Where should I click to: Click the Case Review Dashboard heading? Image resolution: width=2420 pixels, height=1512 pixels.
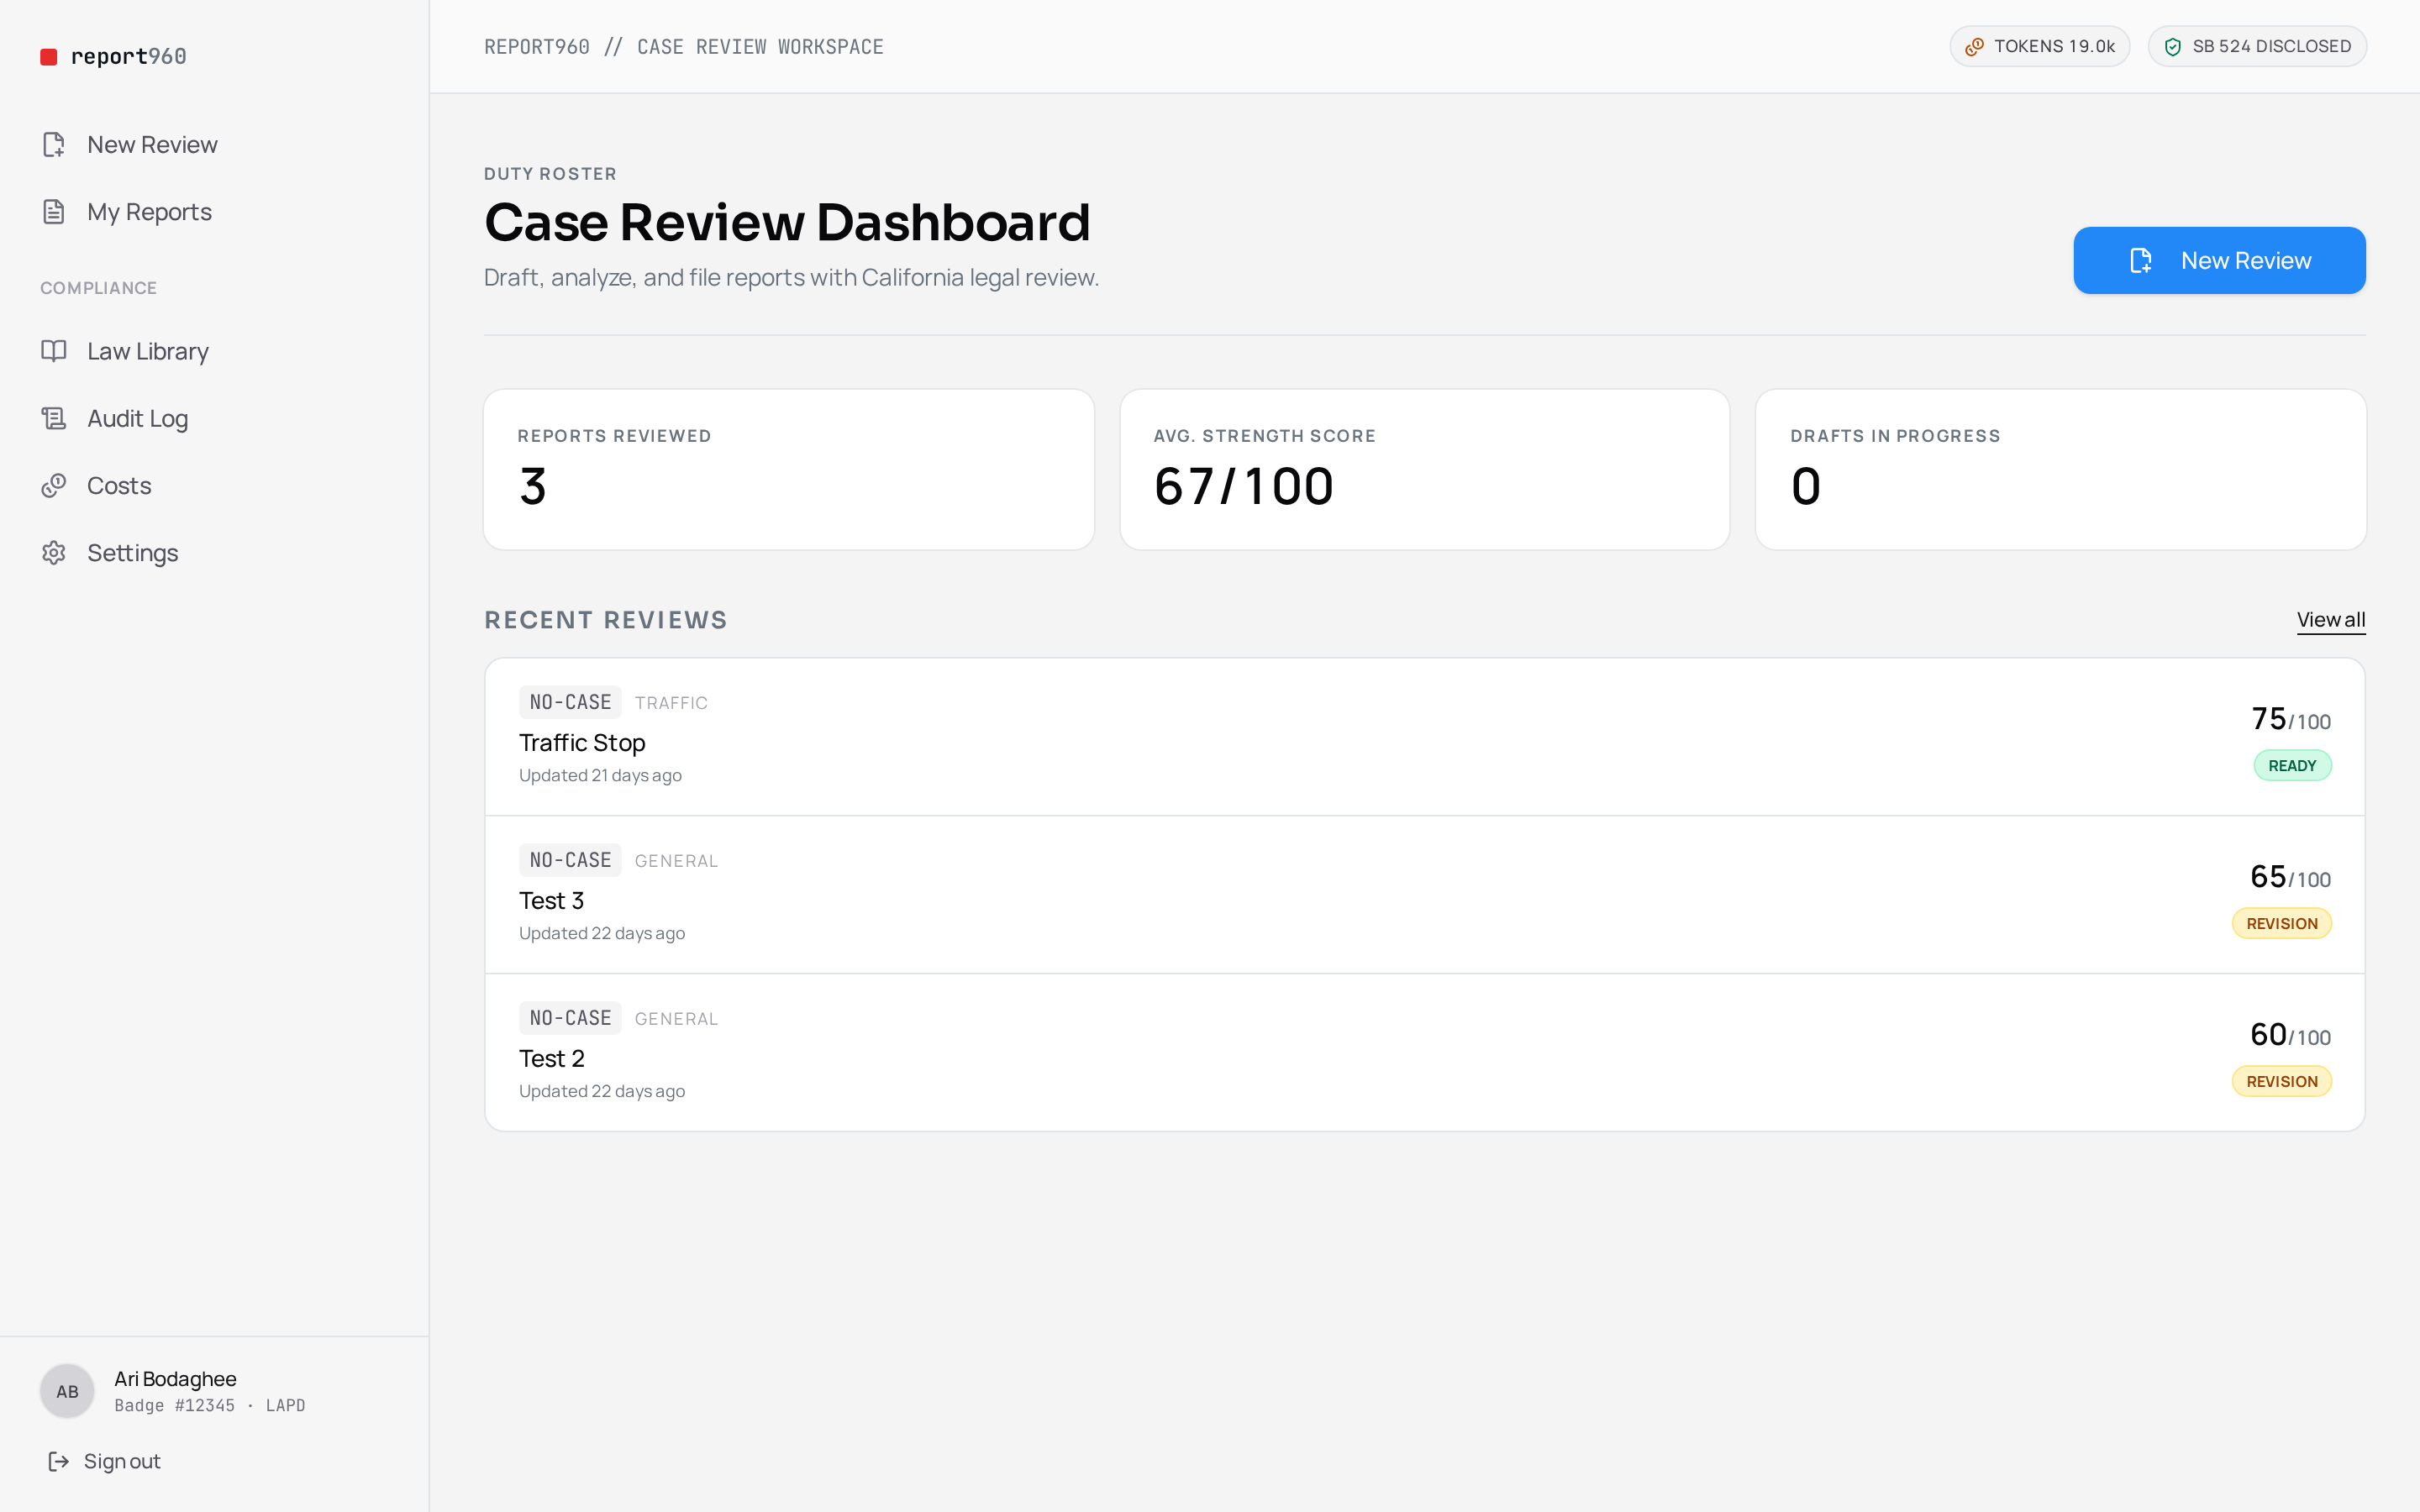click(787, 222)
